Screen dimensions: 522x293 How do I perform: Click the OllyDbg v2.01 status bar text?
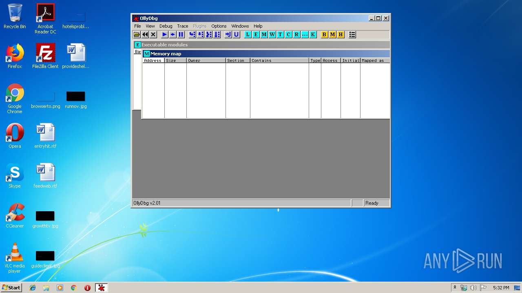(x=147, y=203)
